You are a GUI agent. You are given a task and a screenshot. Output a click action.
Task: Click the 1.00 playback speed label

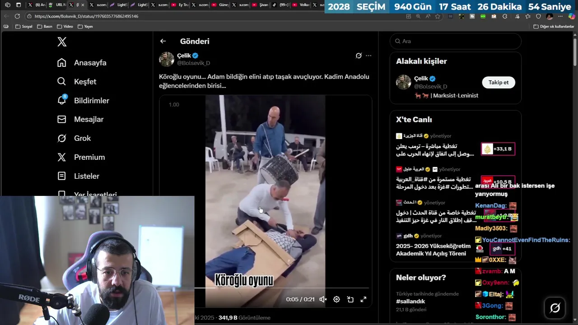tap(174, 105)
